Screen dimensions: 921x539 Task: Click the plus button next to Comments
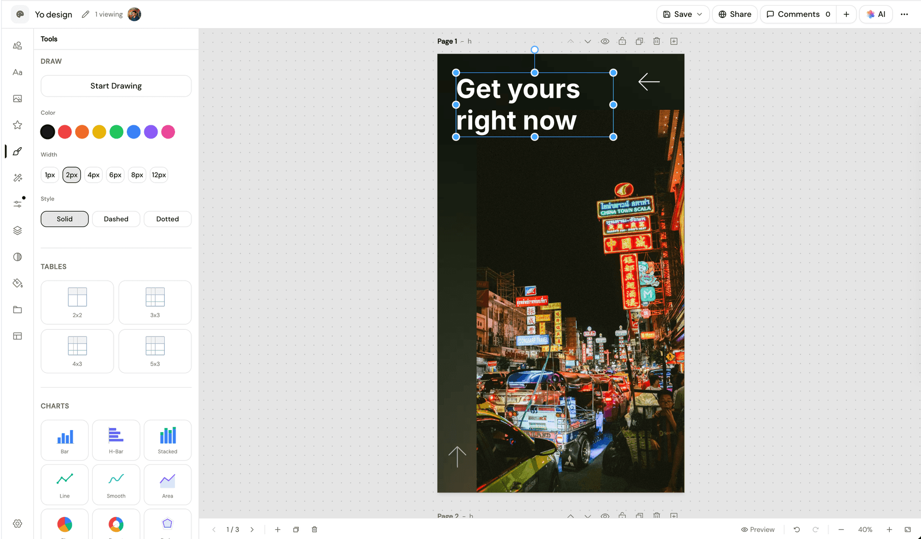(846, 14)
